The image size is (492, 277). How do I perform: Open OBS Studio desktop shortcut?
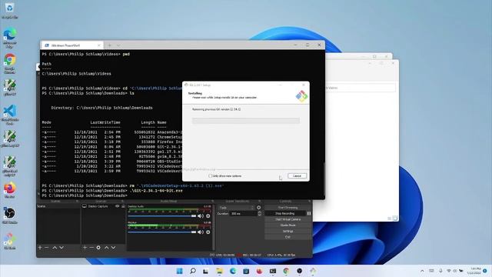[x=10, y=215]
